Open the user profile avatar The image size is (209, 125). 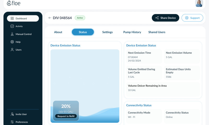199,3
